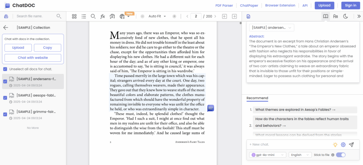Click the 'Abstract:' heading
Image resolution: width=363 pixels, height=165 pixels.
click(x=257, y=37)
